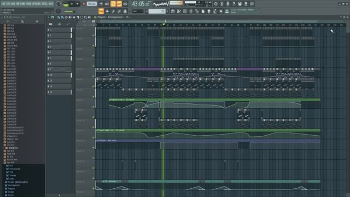Open the FILE menu
The image size is (350, 197).
(x=3, y=4)
